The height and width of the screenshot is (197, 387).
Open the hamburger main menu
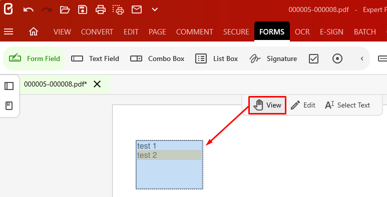pos(9,31)
